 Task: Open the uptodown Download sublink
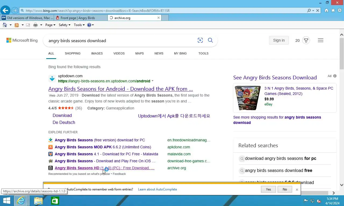[62, 115]
